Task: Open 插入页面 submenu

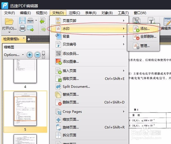Action: point(89,71)
